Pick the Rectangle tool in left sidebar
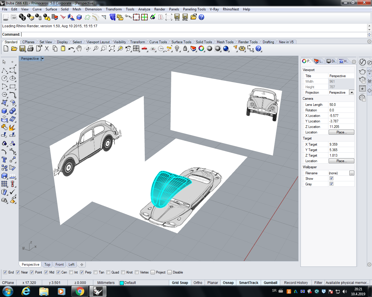The height and width of the screenshot is (297, 372). point(12,86)
